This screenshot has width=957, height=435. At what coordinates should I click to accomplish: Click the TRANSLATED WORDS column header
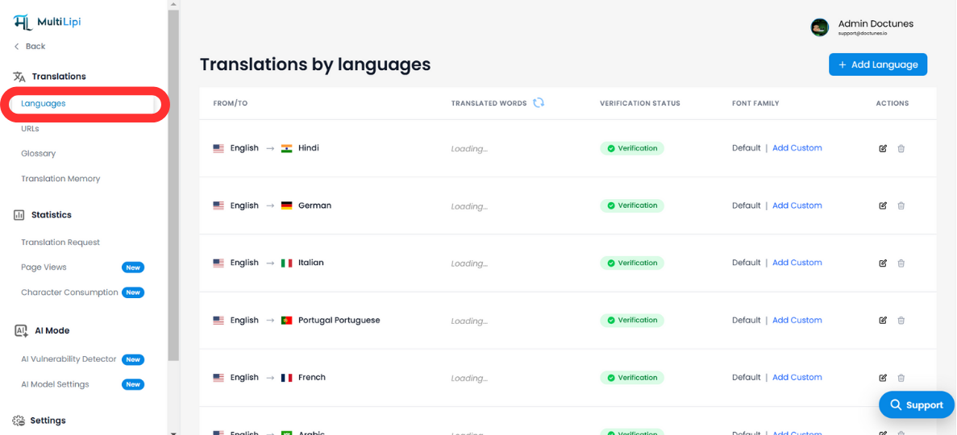(x=489, y=103)
